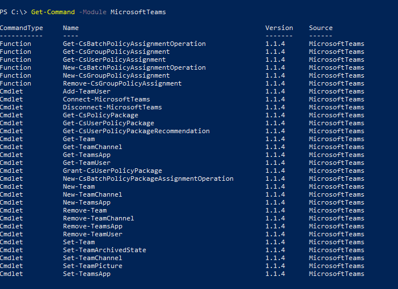This screenshot has height=289, width=398.
Task: Click the Source column header
Action: 320,28
